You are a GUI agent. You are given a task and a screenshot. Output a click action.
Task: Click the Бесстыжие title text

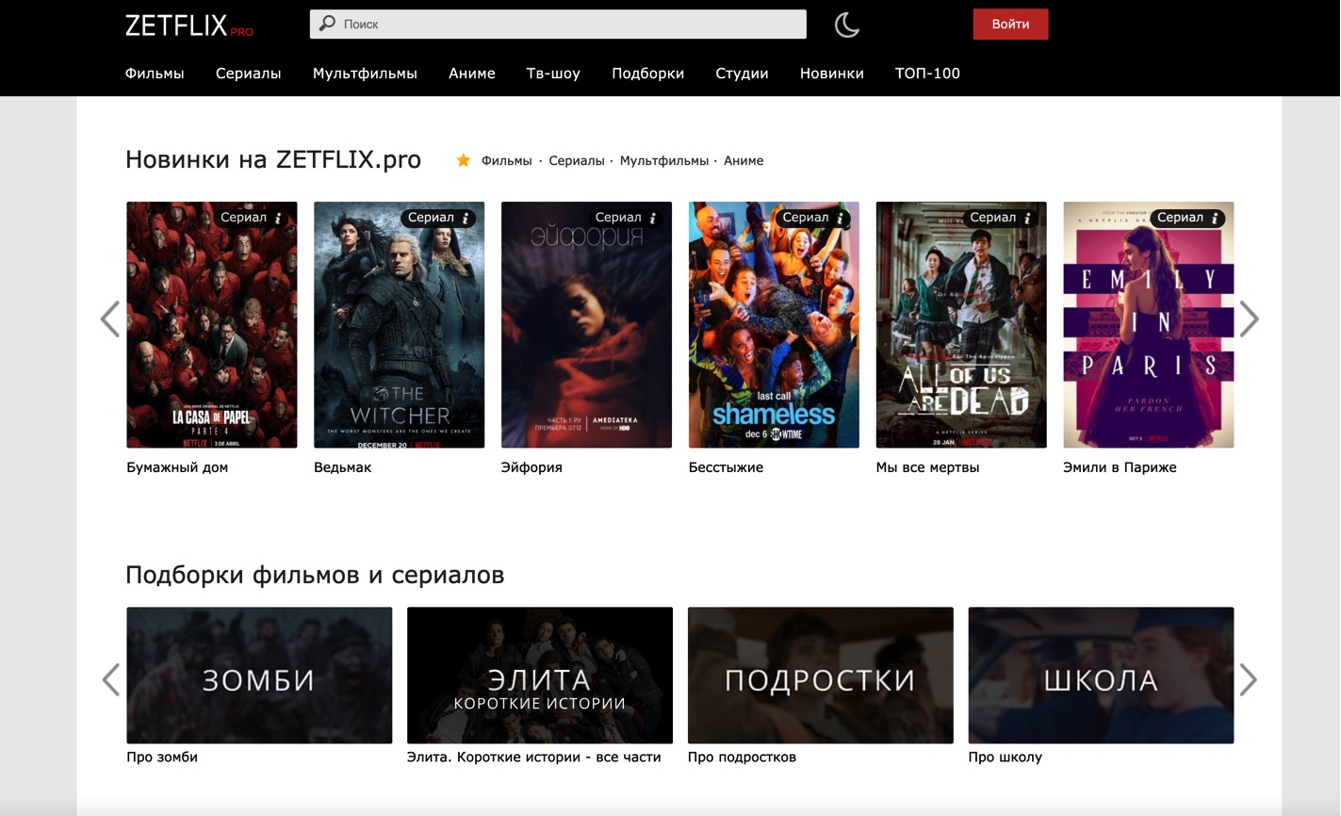(x=726, y=467)
